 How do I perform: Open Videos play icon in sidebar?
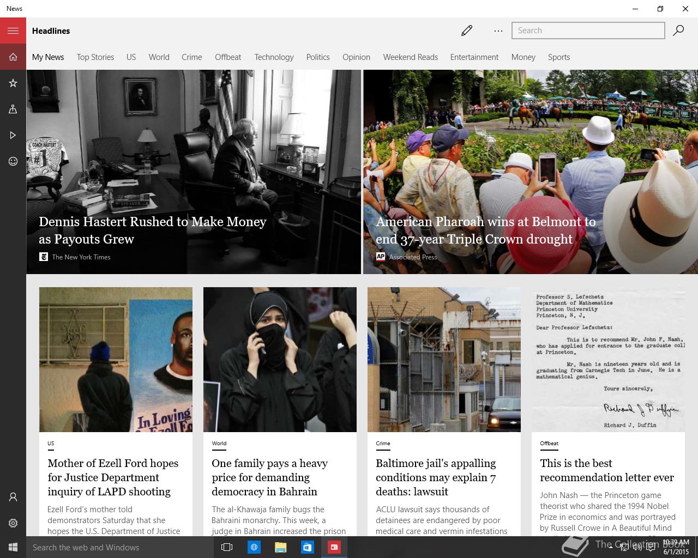[x=13, y=135]
